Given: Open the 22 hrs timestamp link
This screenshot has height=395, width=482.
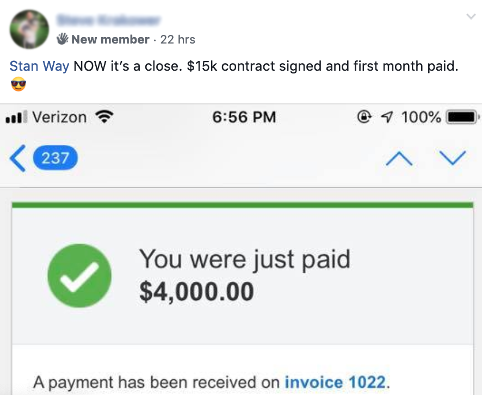Looking at the screenshot, I should click(178, 39).
